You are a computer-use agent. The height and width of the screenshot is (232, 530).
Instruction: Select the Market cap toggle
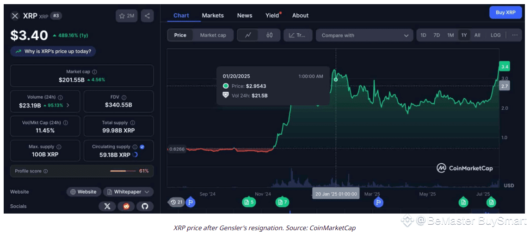point(213,35)
